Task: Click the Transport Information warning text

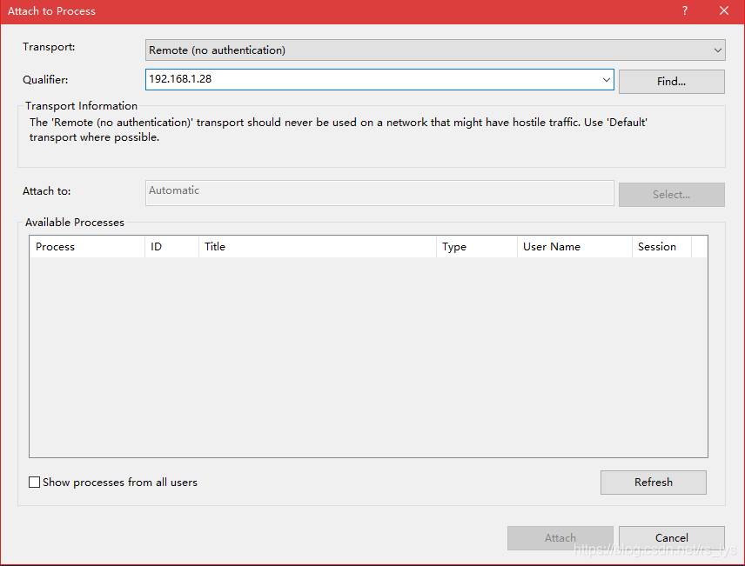Action: 338,130
